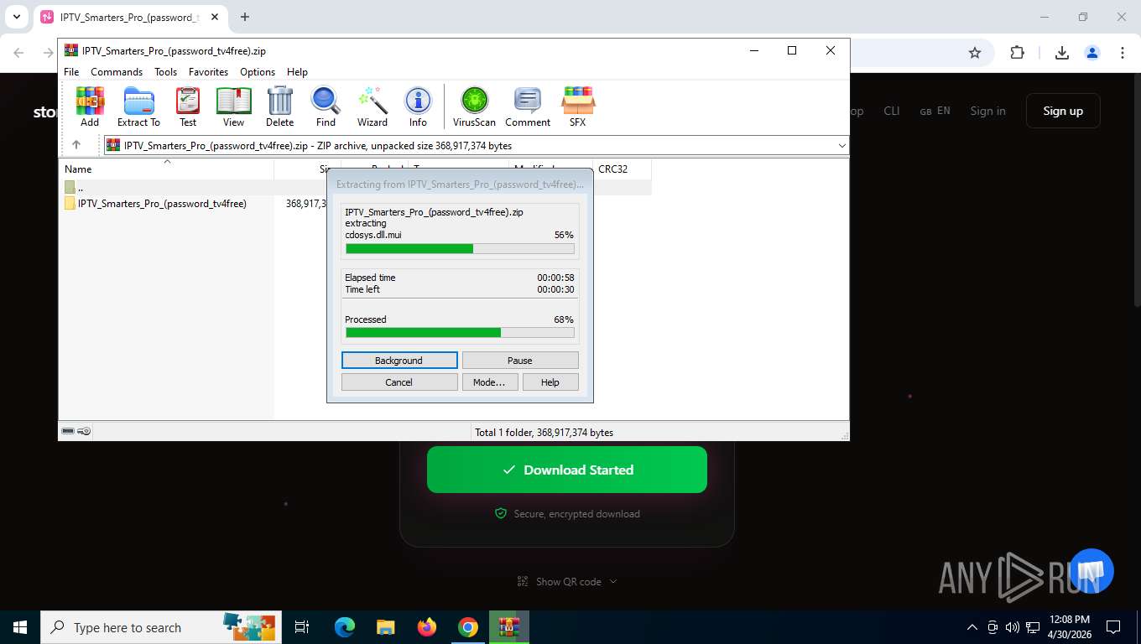The height and width of the screenshot is (644, 1141).
Task: Click Sign in on the webpage
Action: [x=987, y=111]
